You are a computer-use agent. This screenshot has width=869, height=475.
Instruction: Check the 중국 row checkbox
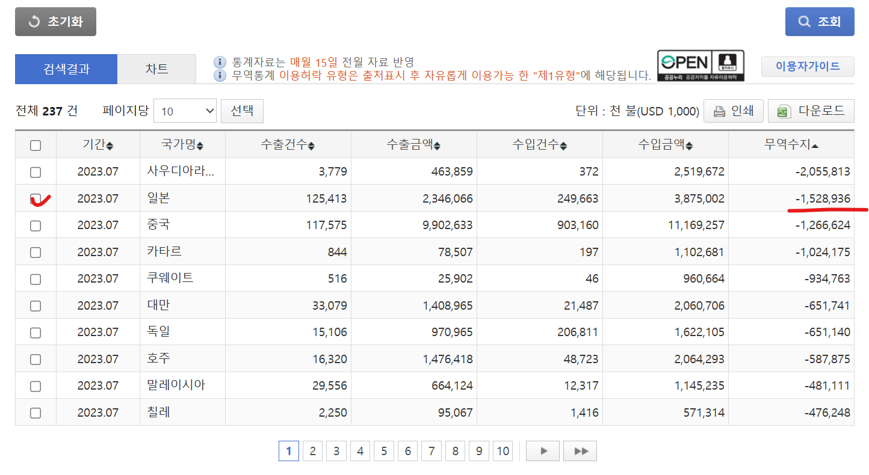(36, 225)
